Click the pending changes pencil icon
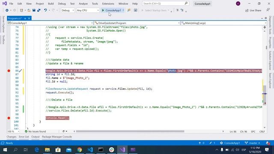Image resolution: width=274 pixels, height=154 pixels. pos(212,143)
